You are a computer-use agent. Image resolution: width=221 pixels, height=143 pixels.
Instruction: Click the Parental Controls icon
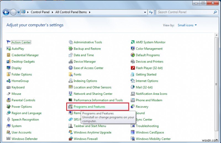(x=9, y=100)
